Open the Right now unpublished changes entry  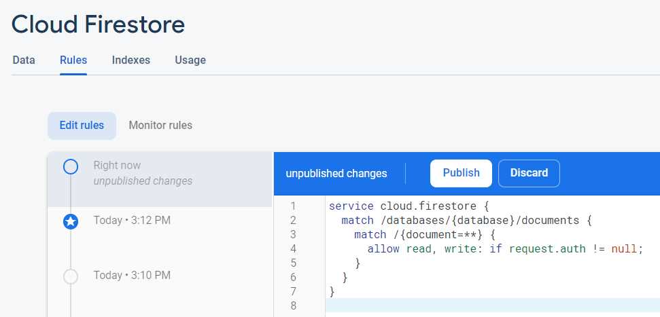pyautogui.click(x=160, y=179)
